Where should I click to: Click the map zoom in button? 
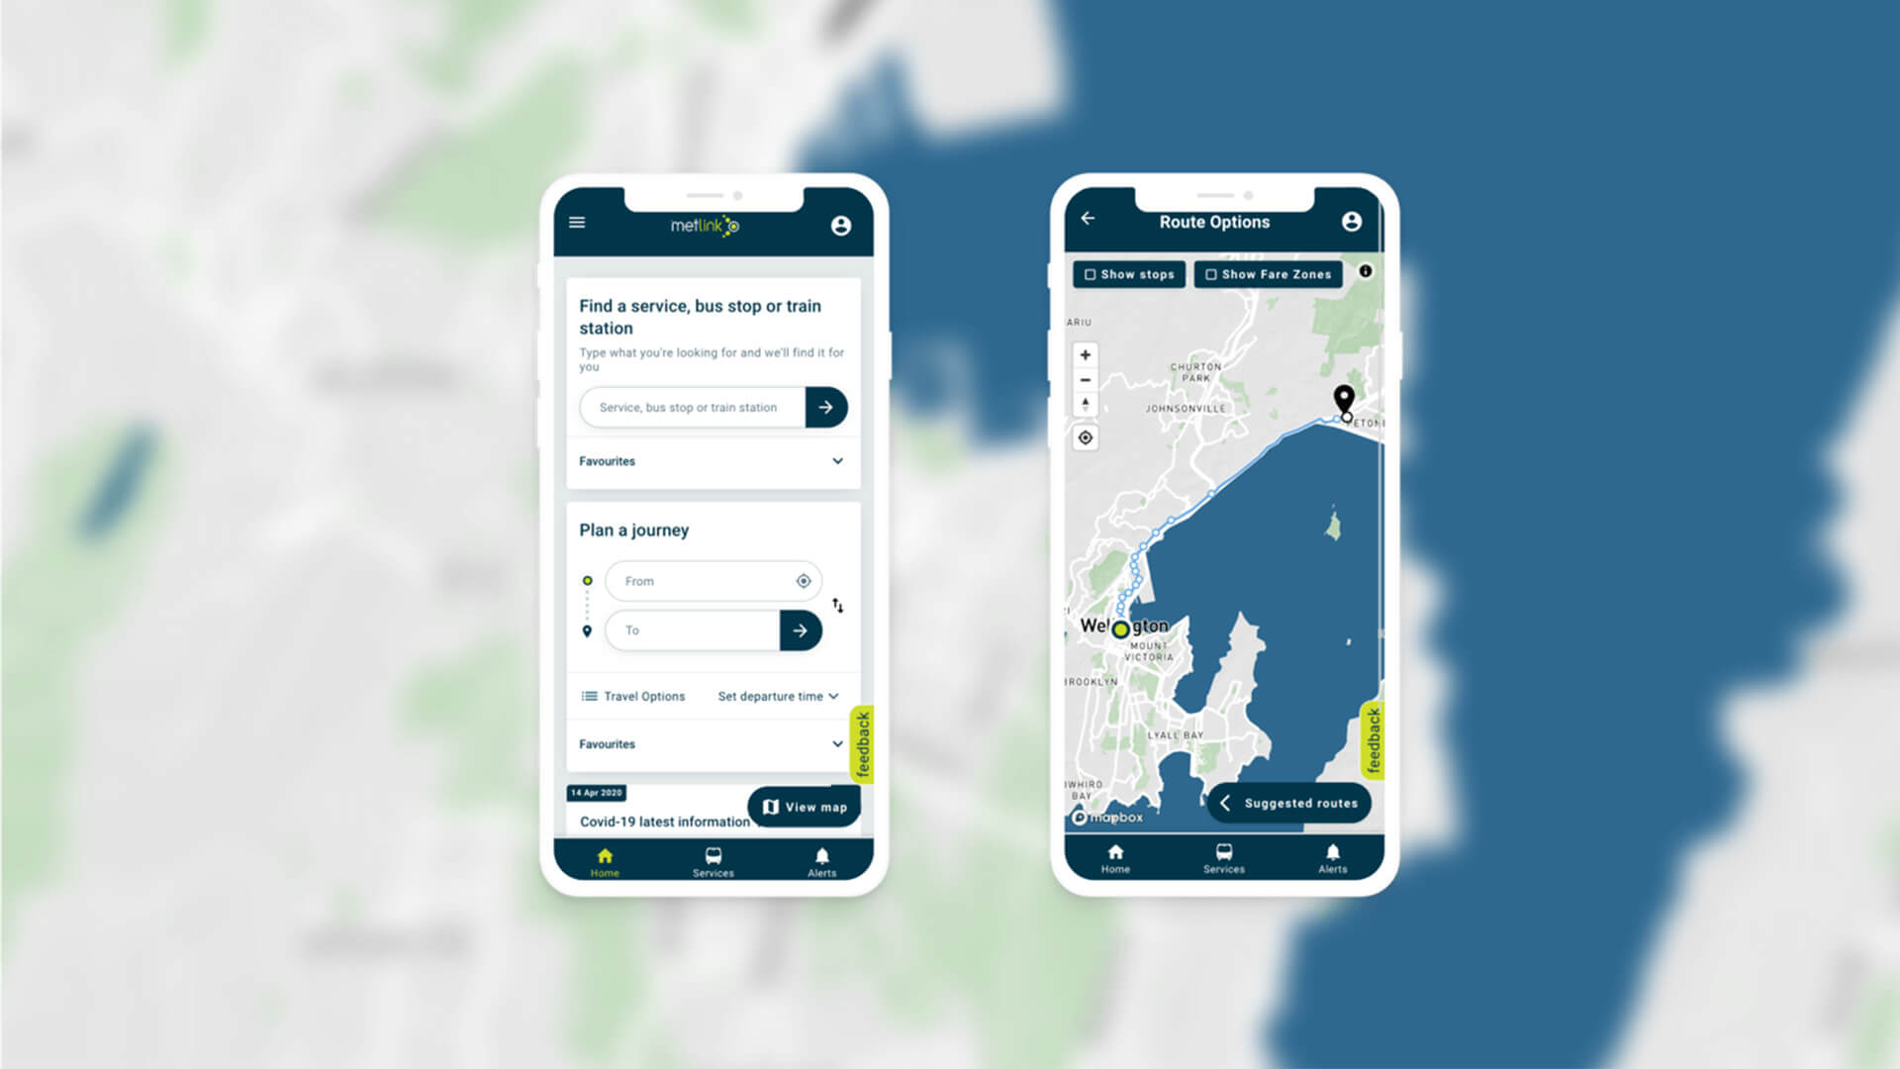point(1087,352)
